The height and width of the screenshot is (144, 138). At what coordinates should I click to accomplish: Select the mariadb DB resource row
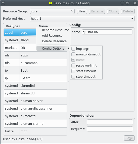[x=20, y=48]
